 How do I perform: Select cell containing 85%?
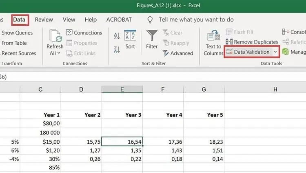pos(40,167)
